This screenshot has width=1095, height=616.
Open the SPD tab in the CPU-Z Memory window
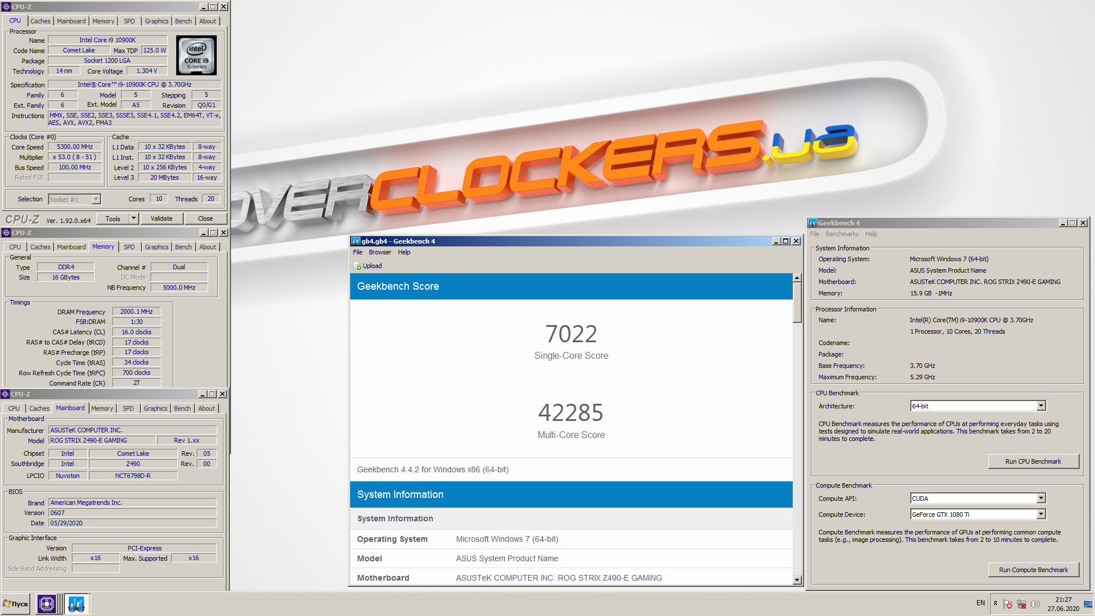(129, 247)
